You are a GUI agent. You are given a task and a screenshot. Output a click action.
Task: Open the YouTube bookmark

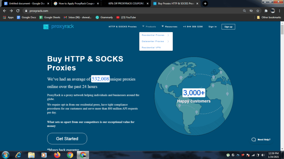[x=126, y=17]
